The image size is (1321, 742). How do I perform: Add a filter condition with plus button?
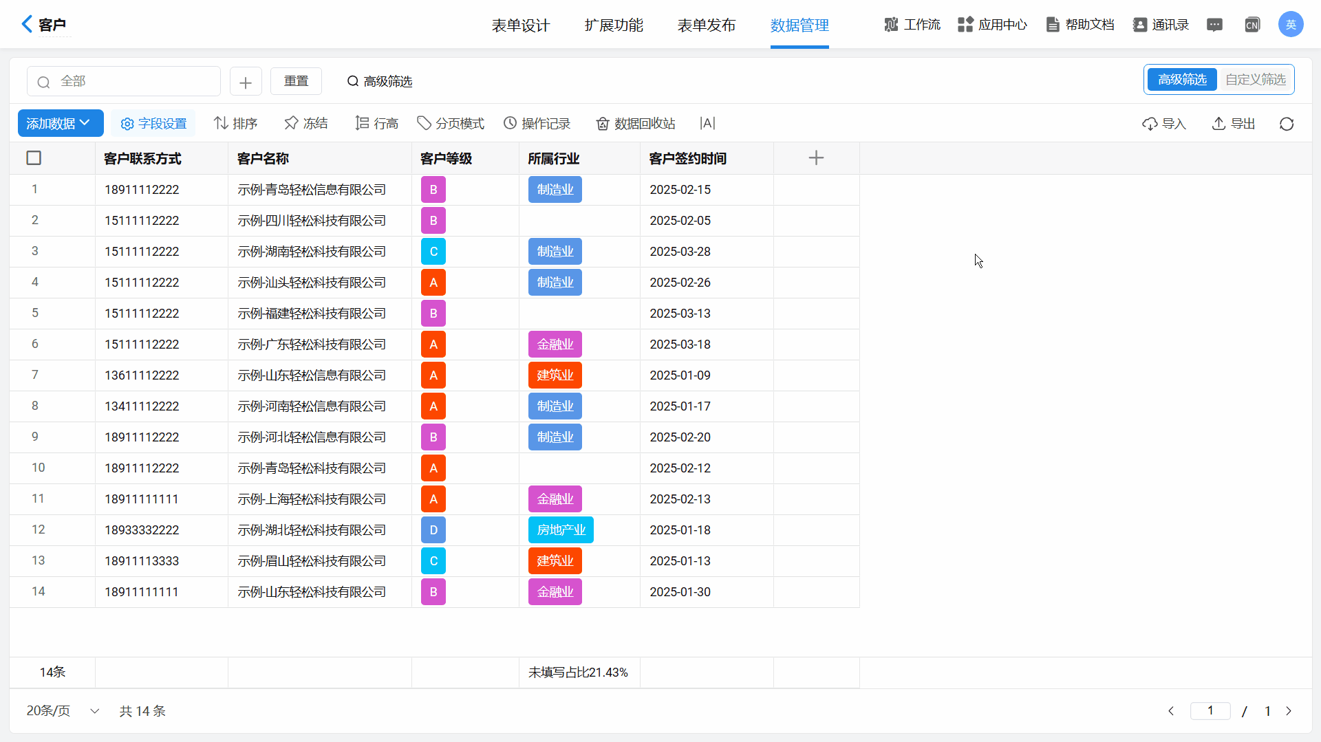coord(246,82)
